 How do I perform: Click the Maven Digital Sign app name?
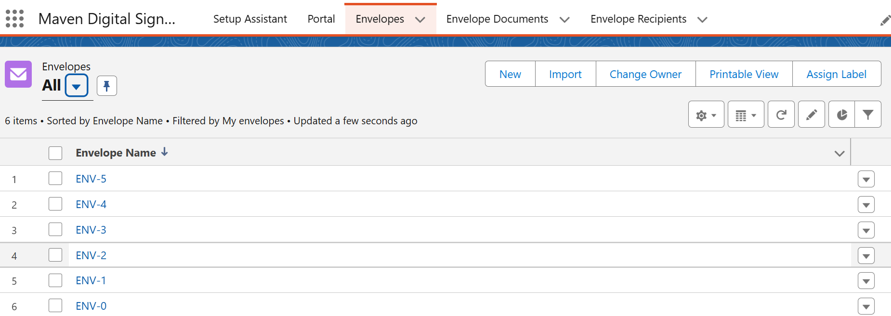(x=107, y=19)
